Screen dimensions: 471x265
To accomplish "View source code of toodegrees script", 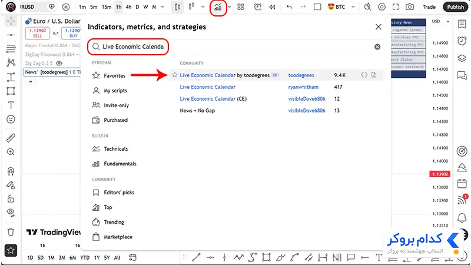I will [364, 75].
